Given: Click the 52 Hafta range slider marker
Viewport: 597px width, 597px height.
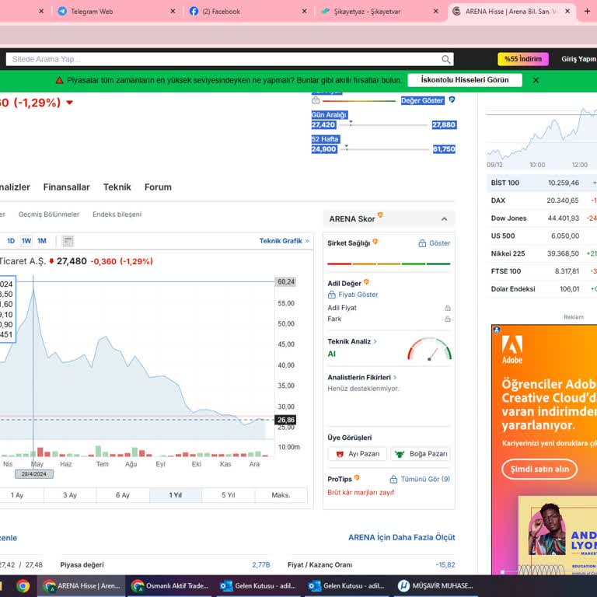Looking at the screenshot, I should click(346, 147).
